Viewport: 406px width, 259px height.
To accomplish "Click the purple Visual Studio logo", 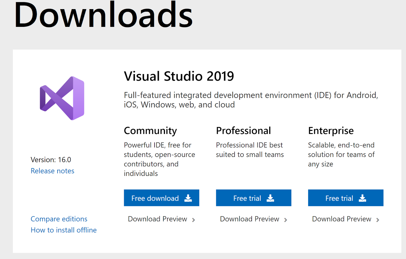I will point(62,98).
